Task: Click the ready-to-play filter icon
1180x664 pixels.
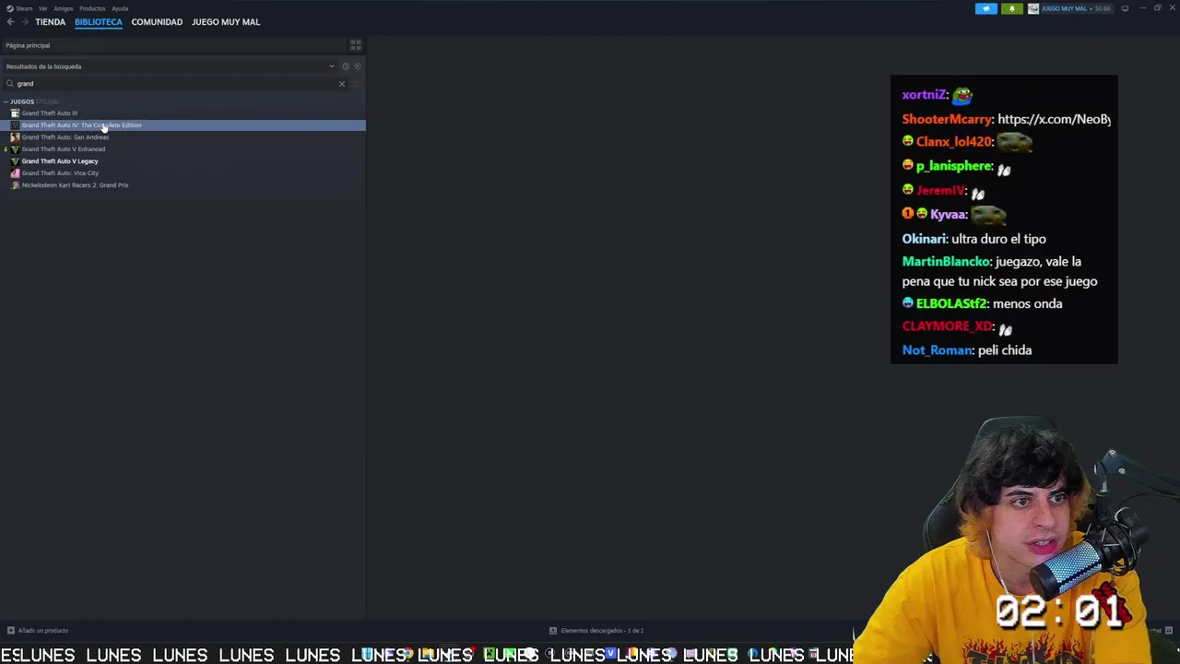Action: coord(358,66)
